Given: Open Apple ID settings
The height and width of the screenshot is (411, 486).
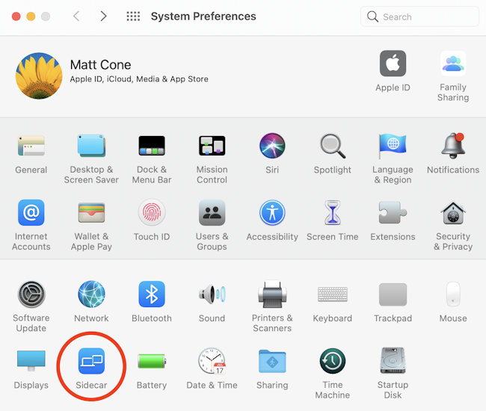Looking at the screenshot, I should (x=393, y=64).
